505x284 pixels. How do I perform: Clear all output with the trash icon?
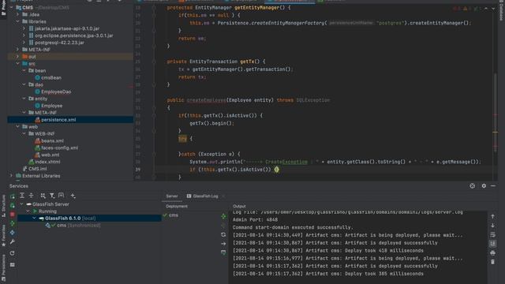[x=492, y=262]
